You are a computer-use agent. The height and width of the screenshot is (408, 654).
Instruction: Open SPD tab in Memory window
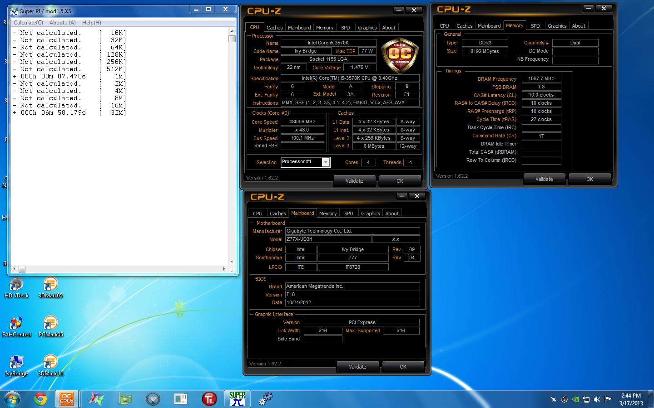click(535, 26)
